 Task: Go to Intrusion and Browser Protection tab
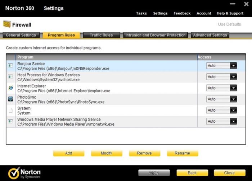pyautogui.click(x=156, y=35)
